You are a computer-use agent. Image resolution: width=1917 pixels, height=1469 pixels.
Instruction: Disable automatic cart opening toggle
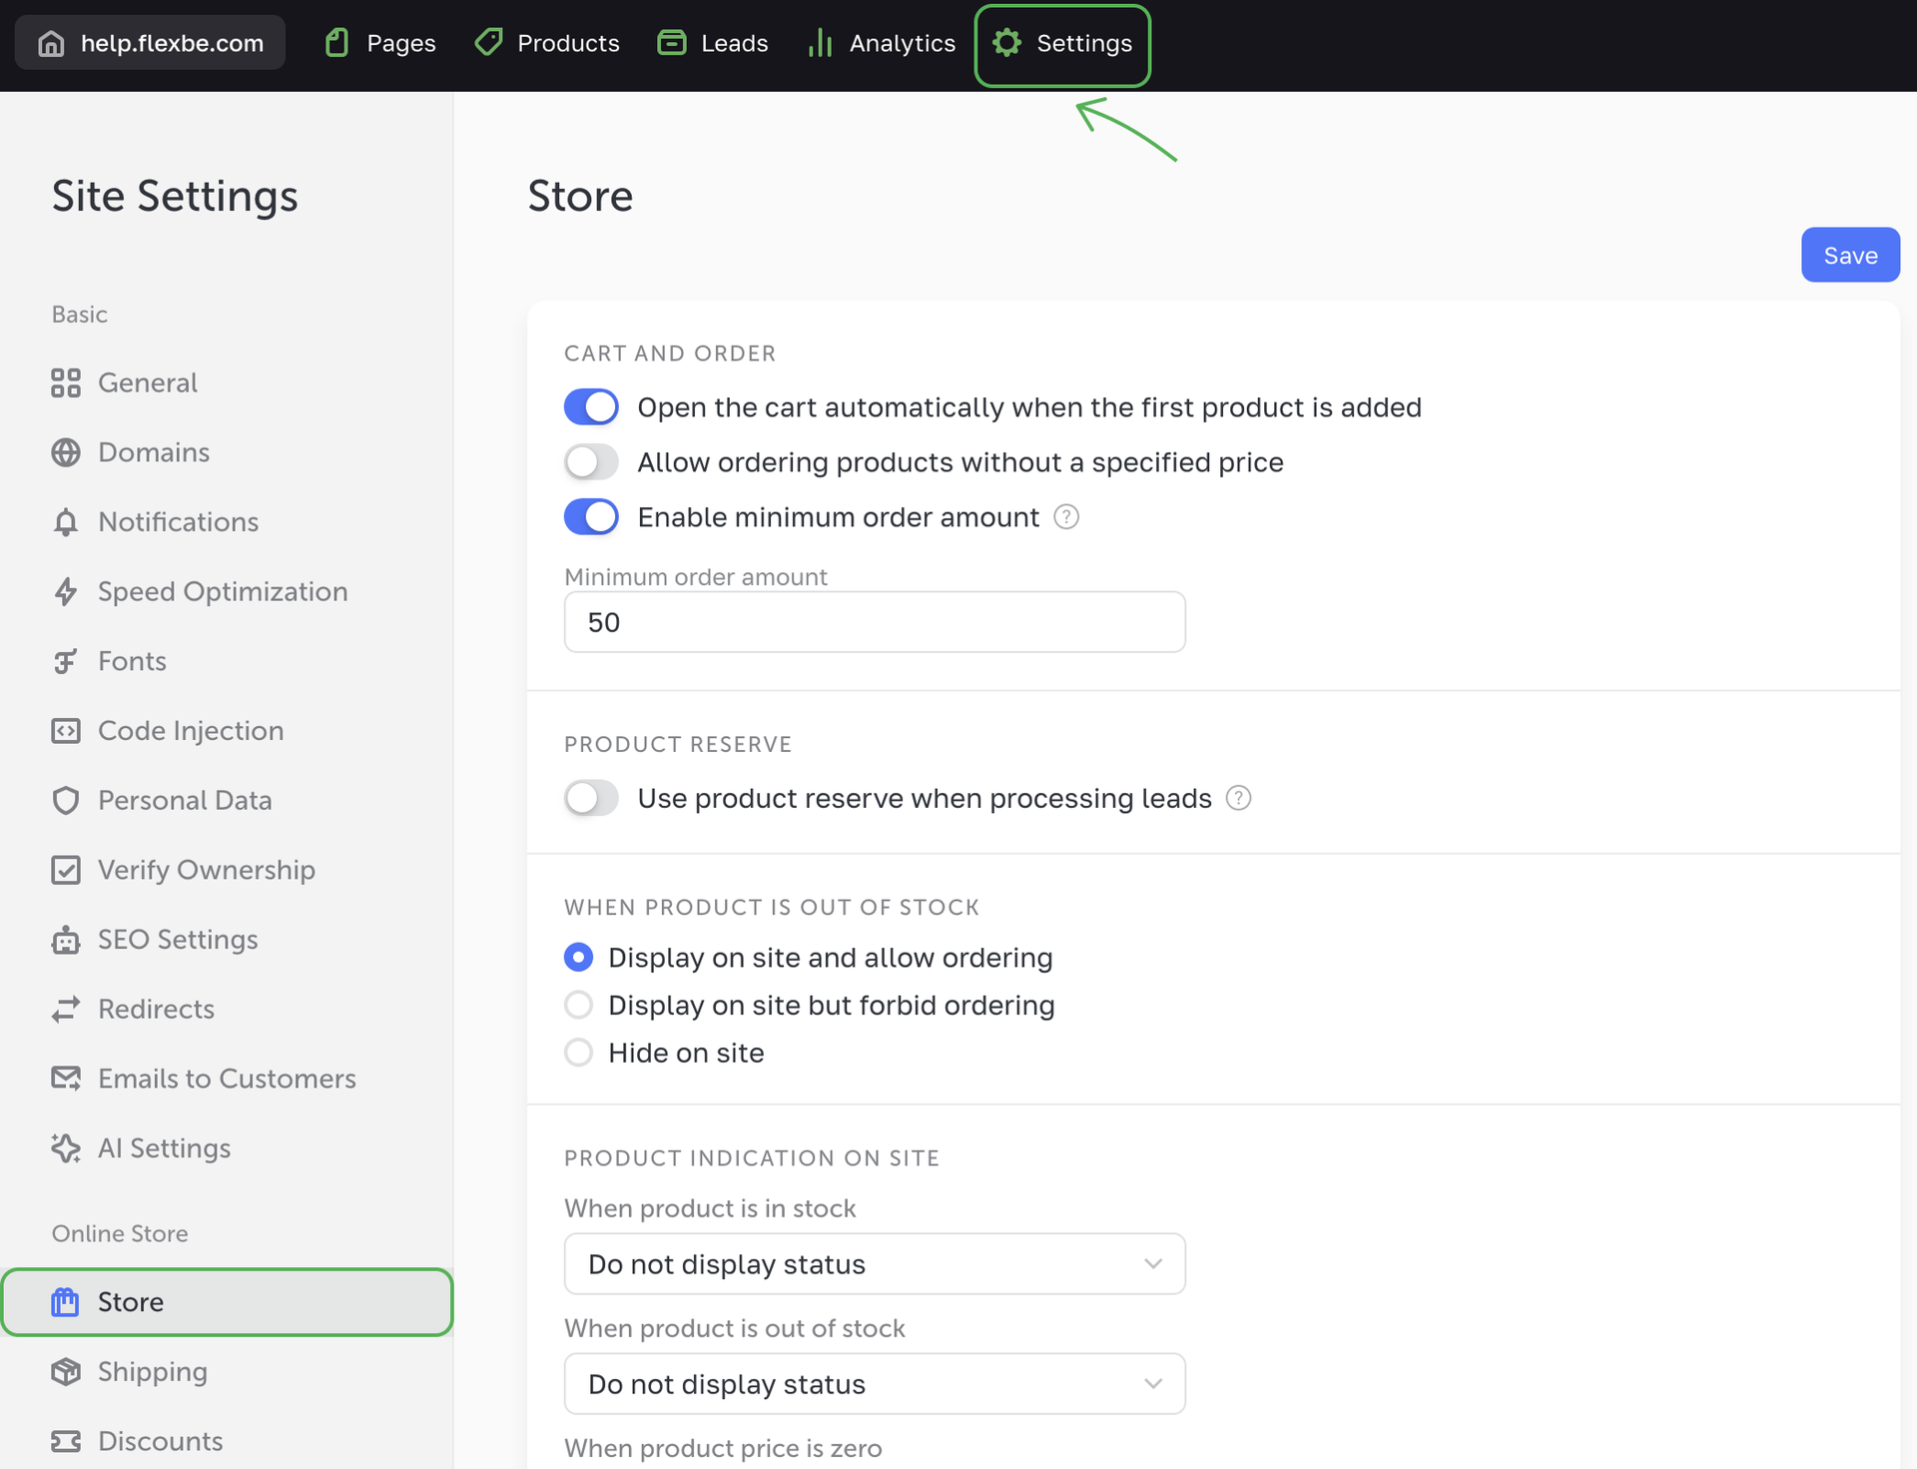591,407
